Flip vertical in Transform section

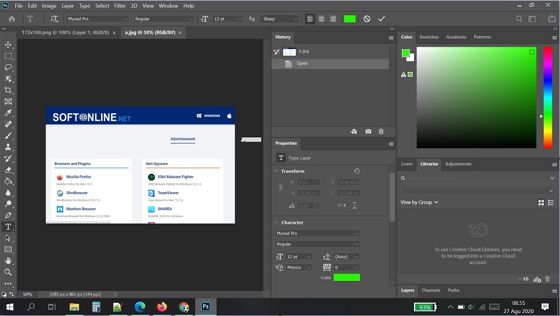(354, 205)
